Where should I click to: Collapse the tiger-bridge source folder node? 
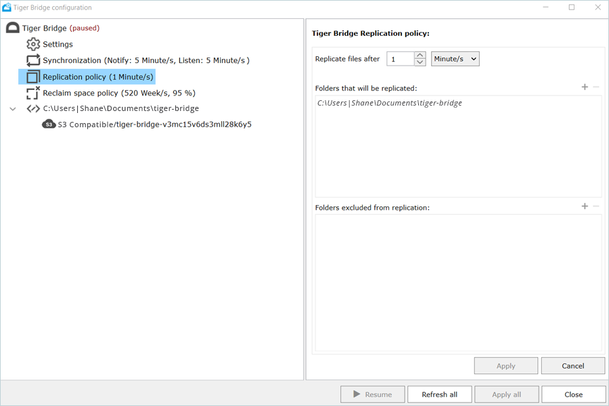(13, 109)
